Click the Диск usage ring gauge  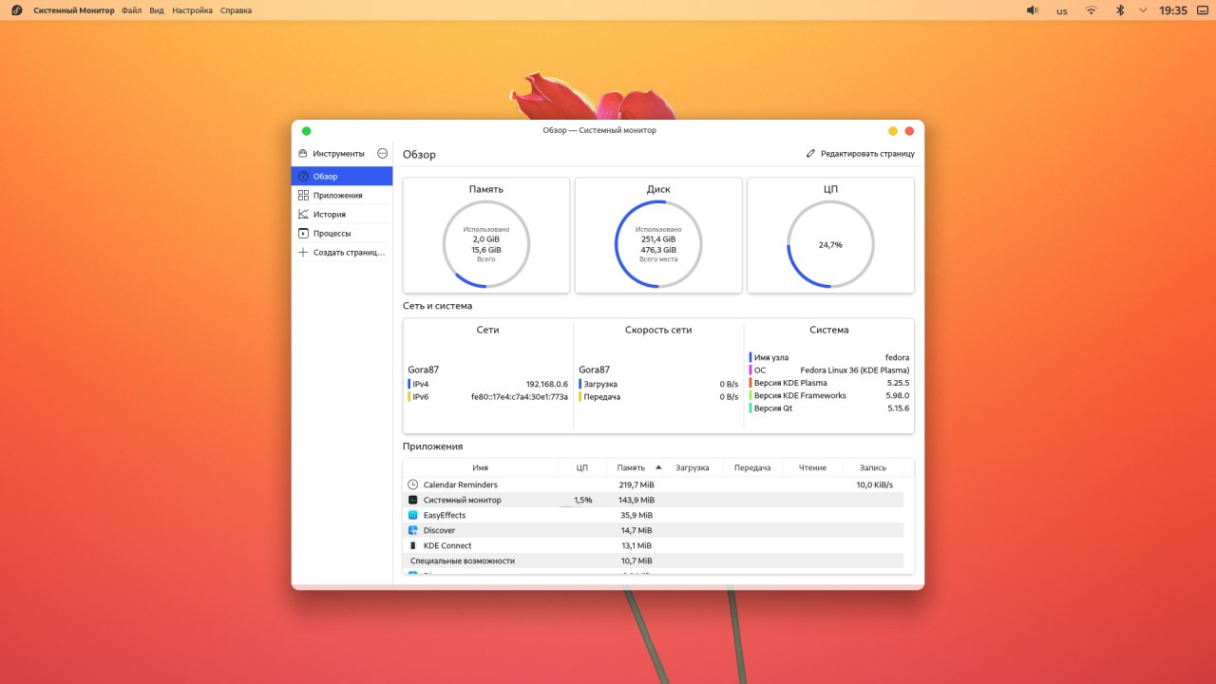(658, 244)
